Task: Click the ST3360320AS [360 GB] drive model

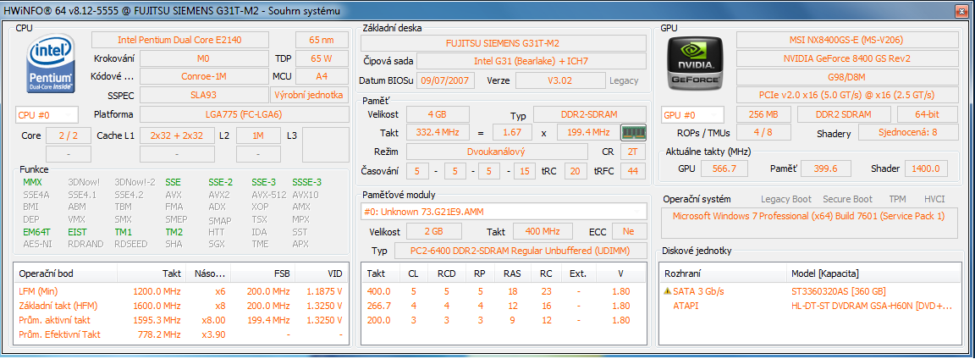Action: 838,291
